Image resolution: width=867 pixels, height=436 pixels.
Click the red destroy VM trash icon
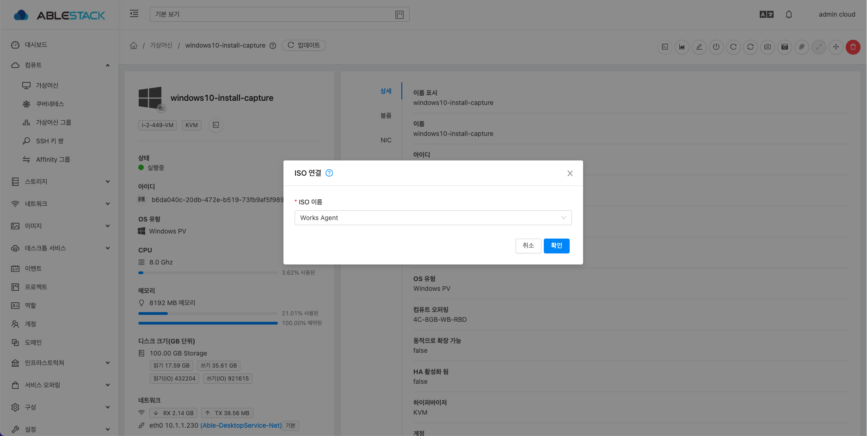pos(853,47)
